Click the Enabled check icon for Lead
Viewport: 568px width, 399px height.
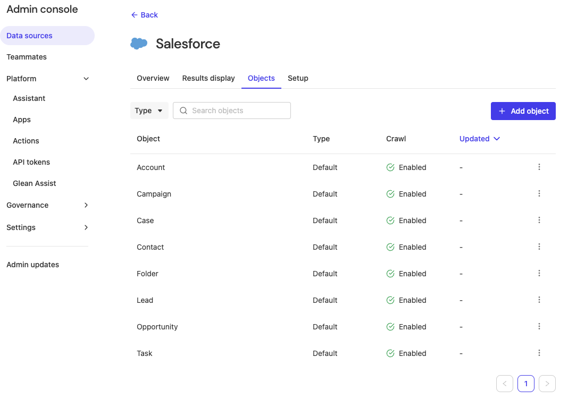pyautogui.click(x=390, y=300)
